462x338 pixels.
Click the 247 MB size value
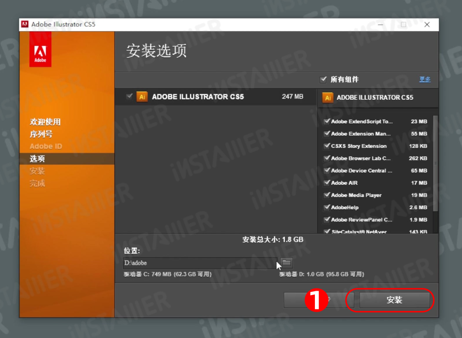292,97
